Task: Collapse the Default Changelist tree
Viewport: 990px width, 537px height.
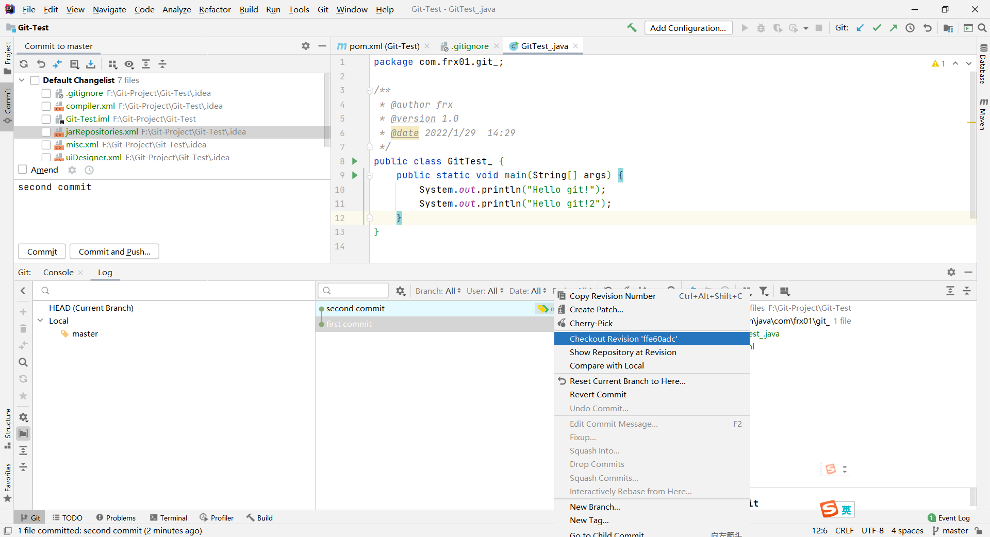Action: [22, 80]
